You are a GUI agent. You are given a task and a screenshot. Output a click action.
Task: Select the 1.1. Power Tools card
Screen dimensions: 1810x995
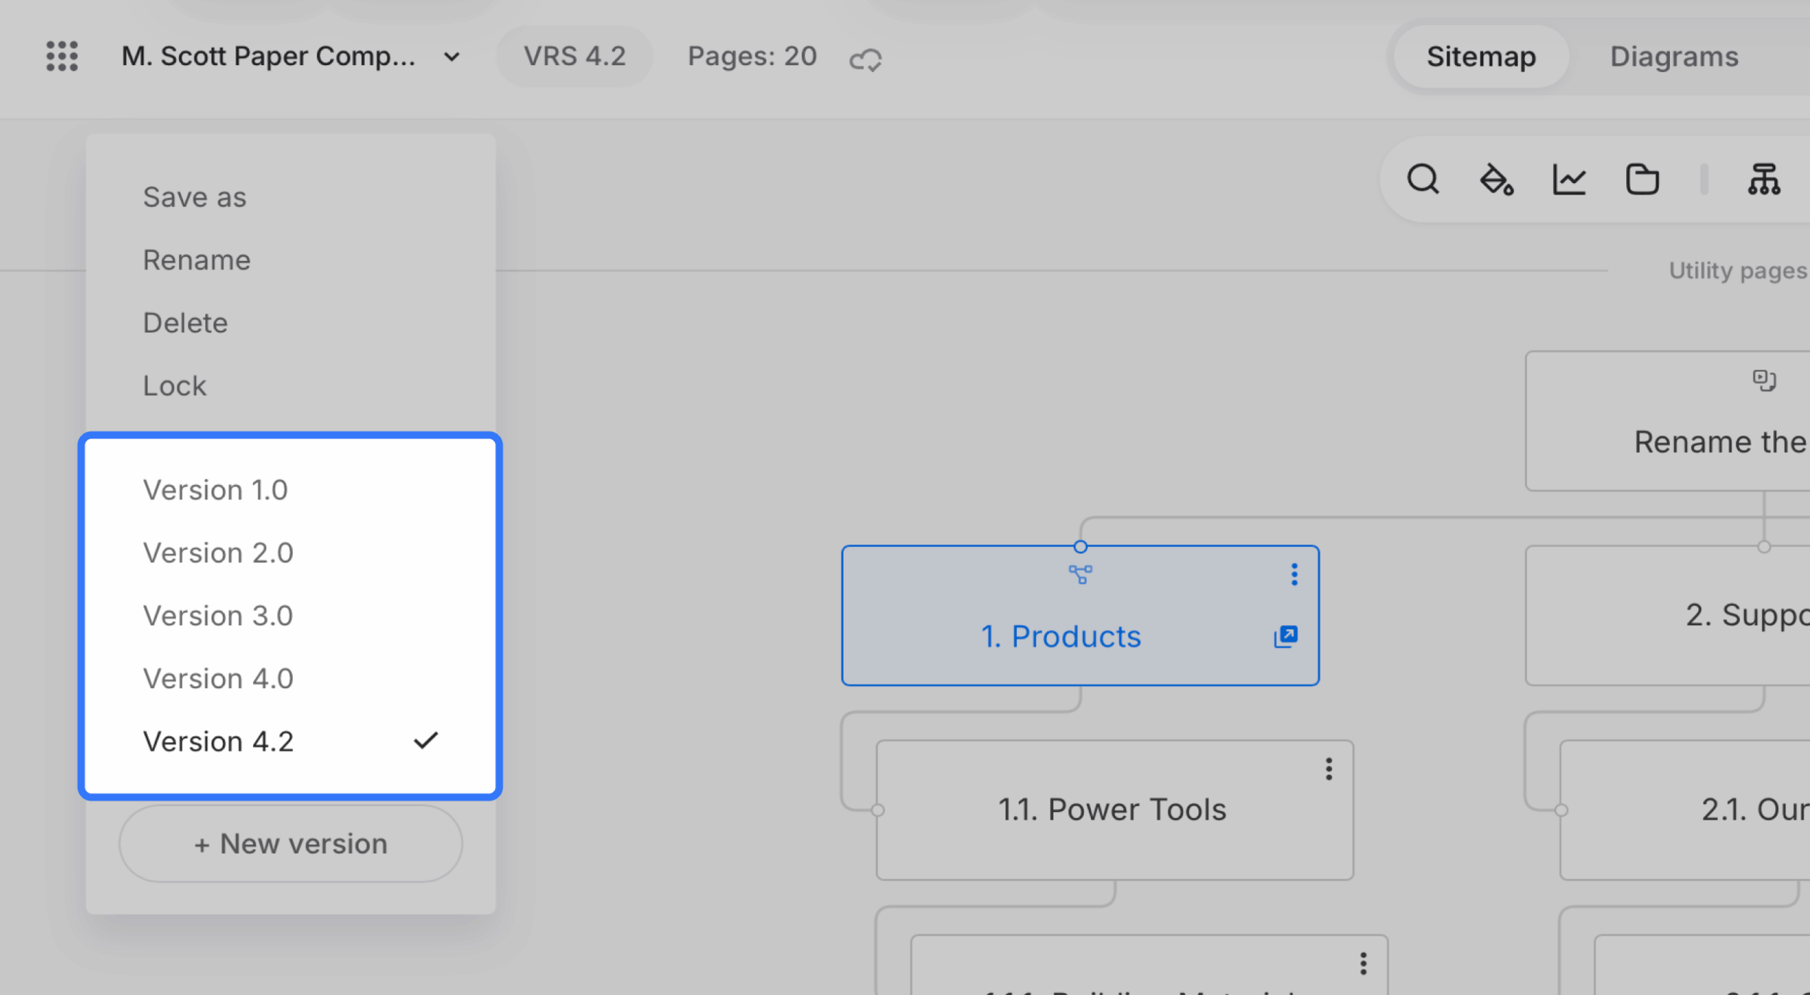pos(1114,810)
